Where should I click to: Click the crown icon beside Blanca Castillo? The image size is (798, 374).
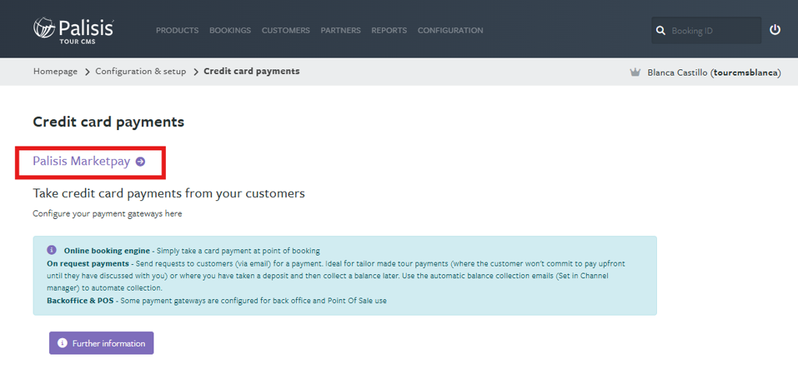pyautogui.click(x=634, y=72)
